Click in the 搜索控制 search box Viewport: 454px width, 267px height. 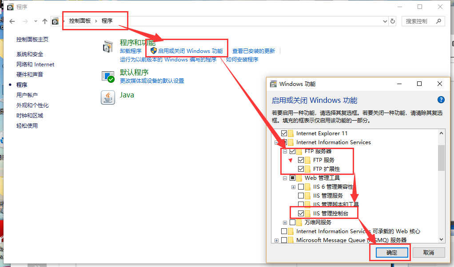[423, 21]
